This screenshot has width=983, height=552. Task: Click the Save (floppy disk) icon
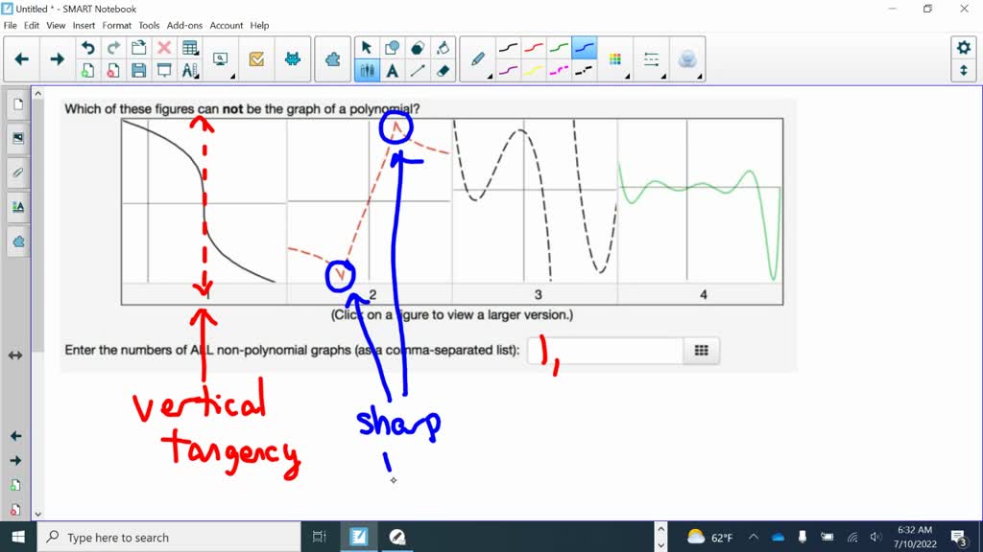click(138, 70)
